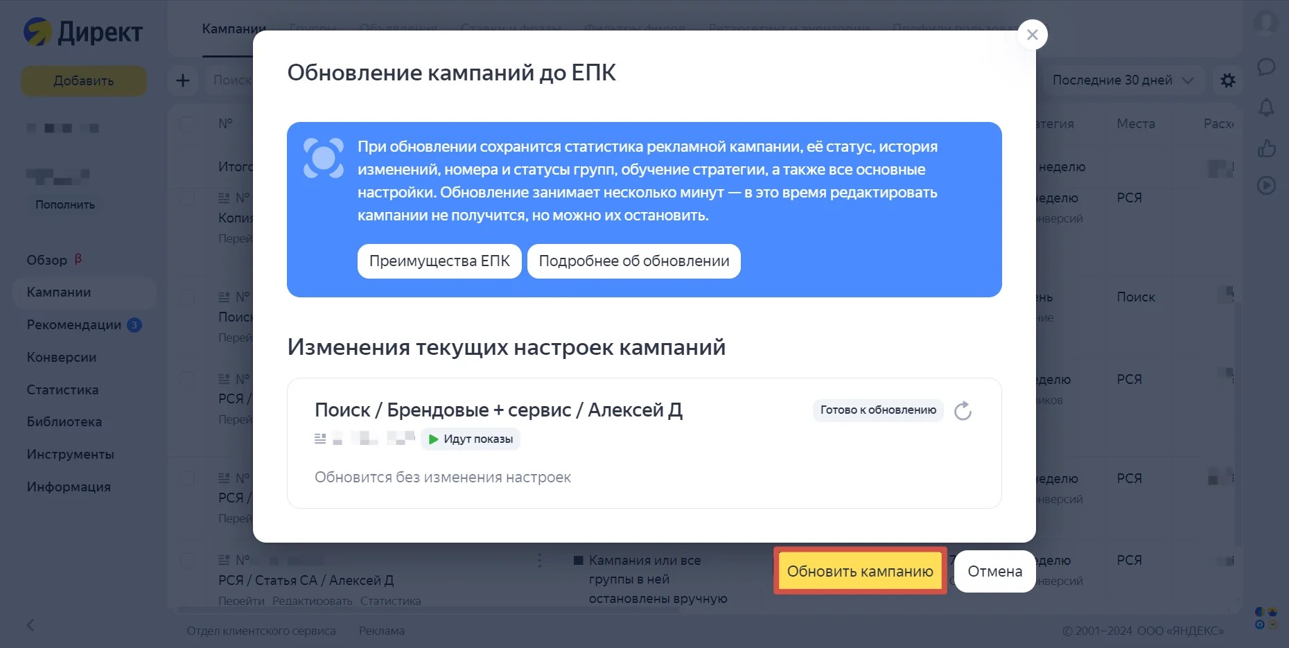Open the Последние 30 дней date dropdown
This screenshot has width=1289, height=648.
point(1123,80)
